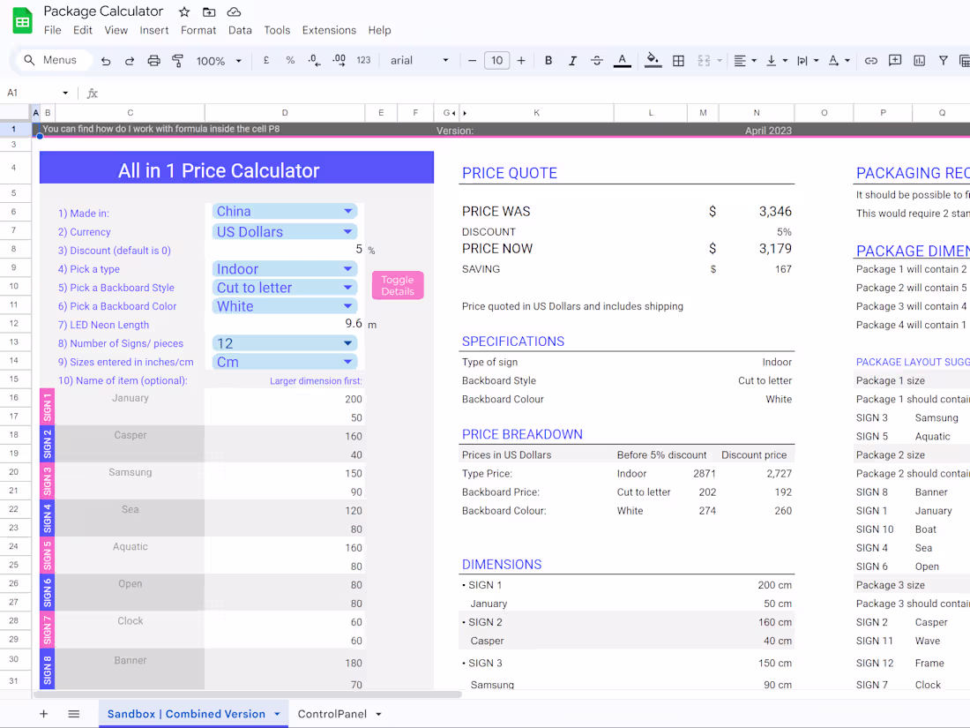The image size is (970, 728).
Task: Create a filter with the funnel icon
Action: 943,61
